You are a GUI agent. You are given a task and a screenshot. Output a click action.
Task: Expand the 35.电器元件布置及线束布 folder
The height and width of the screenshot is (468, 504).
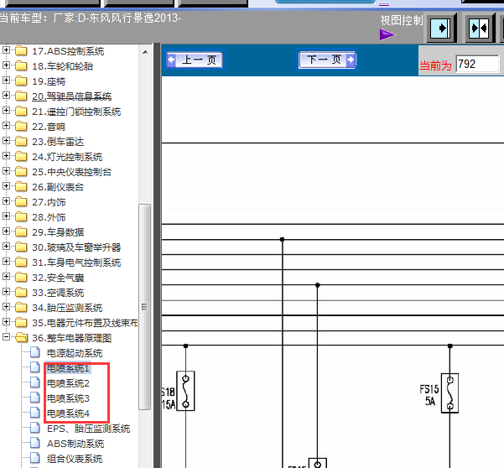6,322
